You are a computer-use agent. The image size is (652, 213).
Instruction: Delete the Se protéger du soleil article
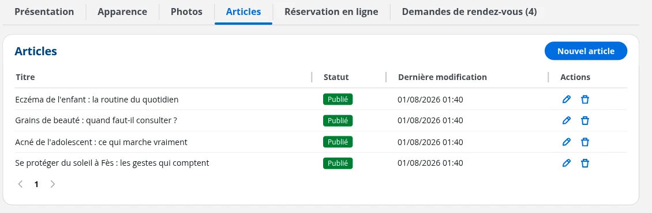point(585,163)
